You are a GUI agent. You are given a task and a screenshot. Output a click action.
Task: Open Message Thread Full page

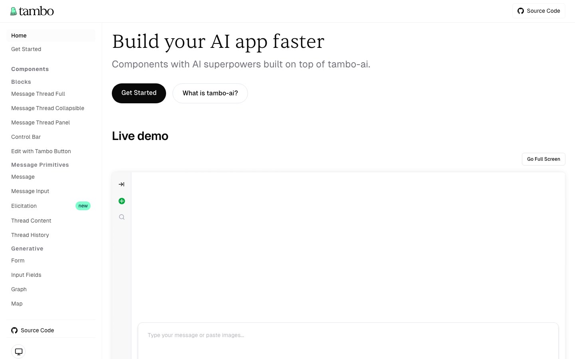tap(51, 94)
